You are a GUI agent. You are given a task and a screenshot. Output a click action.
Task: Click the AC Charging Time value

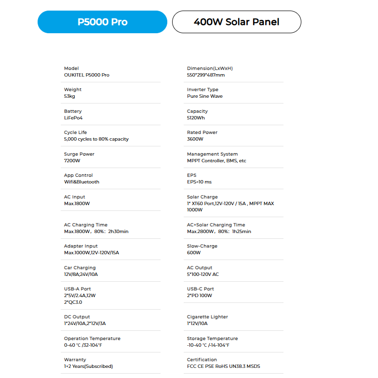point(96,232)
